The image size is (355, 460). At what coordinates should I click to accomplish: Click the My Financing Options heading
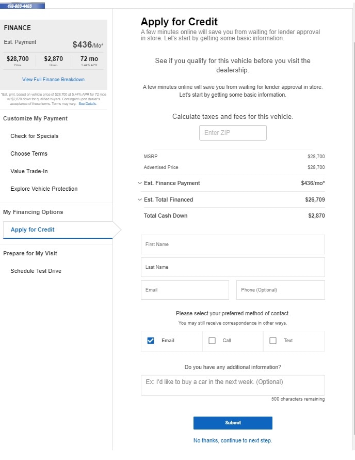pos(33,212)
